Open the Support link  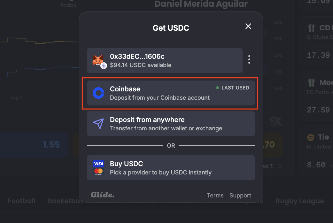pos(240,196)
